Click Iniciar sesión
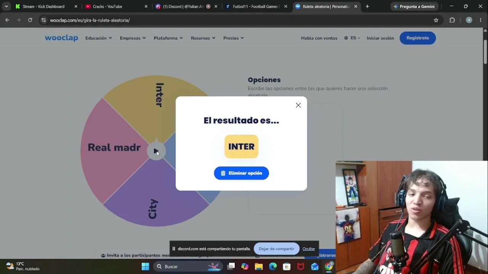The height and width of the screenshot is (274, 488). tap(380, 38)
